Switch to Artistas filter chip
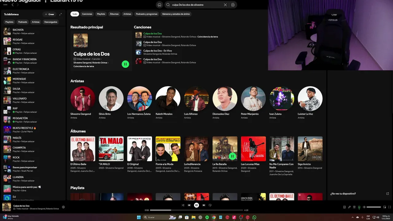 [127, 14]
